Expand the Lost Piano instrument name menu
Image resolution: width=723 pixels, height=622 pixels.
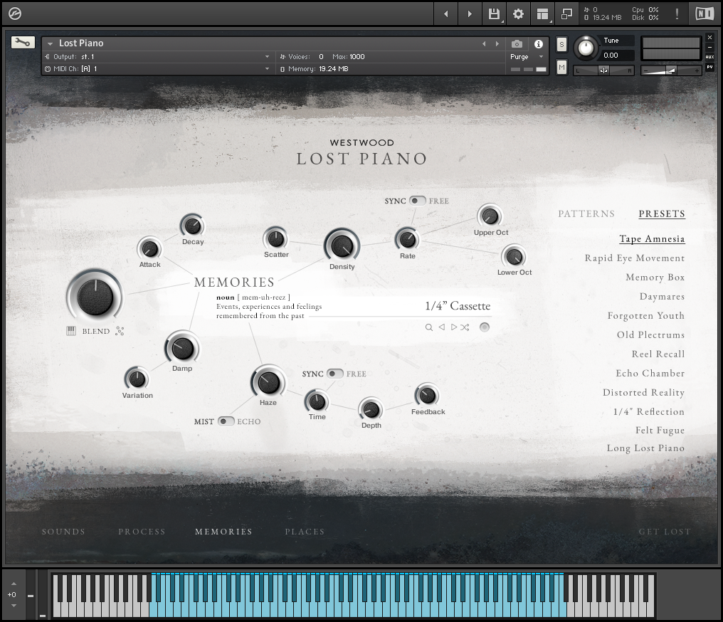point(50,44)
